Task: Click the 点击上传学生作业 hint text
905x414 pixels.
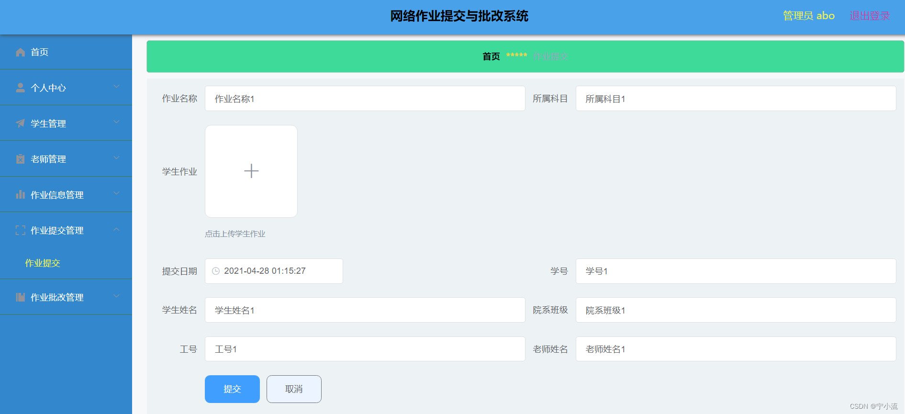Action: 235,234
